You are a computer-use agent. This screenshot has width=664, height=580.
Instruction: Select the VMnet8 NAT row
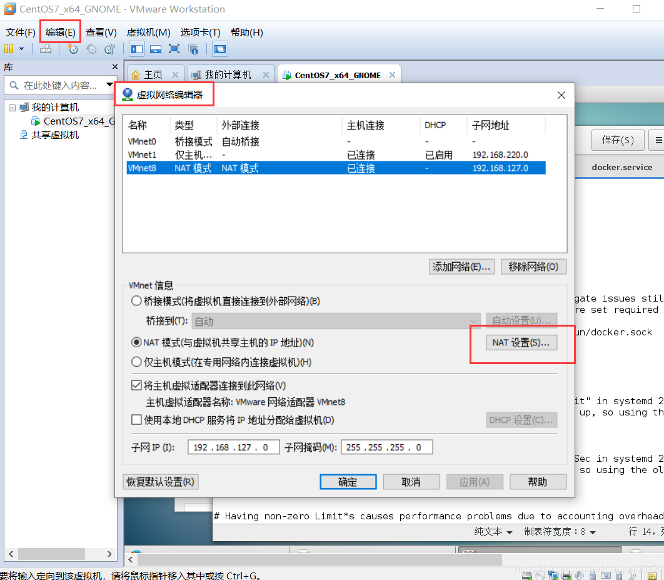pyautogui.click(x=336, y=168)
